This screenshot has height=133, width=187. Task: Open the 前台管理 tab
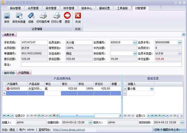tap(15, 8)
